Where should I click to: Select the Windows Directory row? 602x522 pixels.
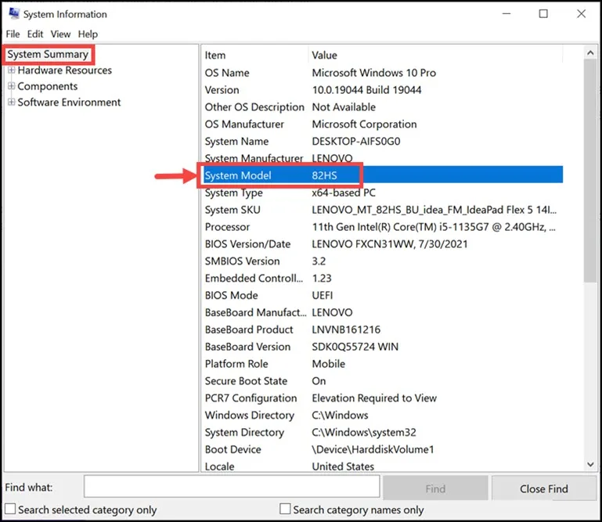pyautogui.click(x=382, y=415)
